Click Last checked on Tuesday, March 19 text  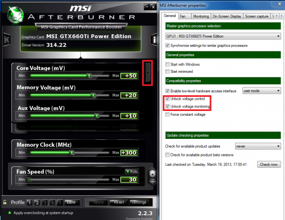[x=206, y=164]
